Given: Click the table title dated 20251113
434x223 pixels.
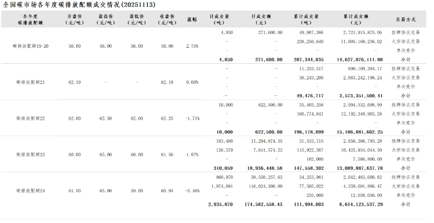Looking at the screenshot, I should (79, 5).
